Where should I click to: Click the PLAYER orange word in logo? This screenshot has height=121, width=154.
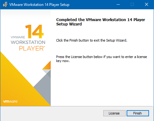[x=32, y=48]
